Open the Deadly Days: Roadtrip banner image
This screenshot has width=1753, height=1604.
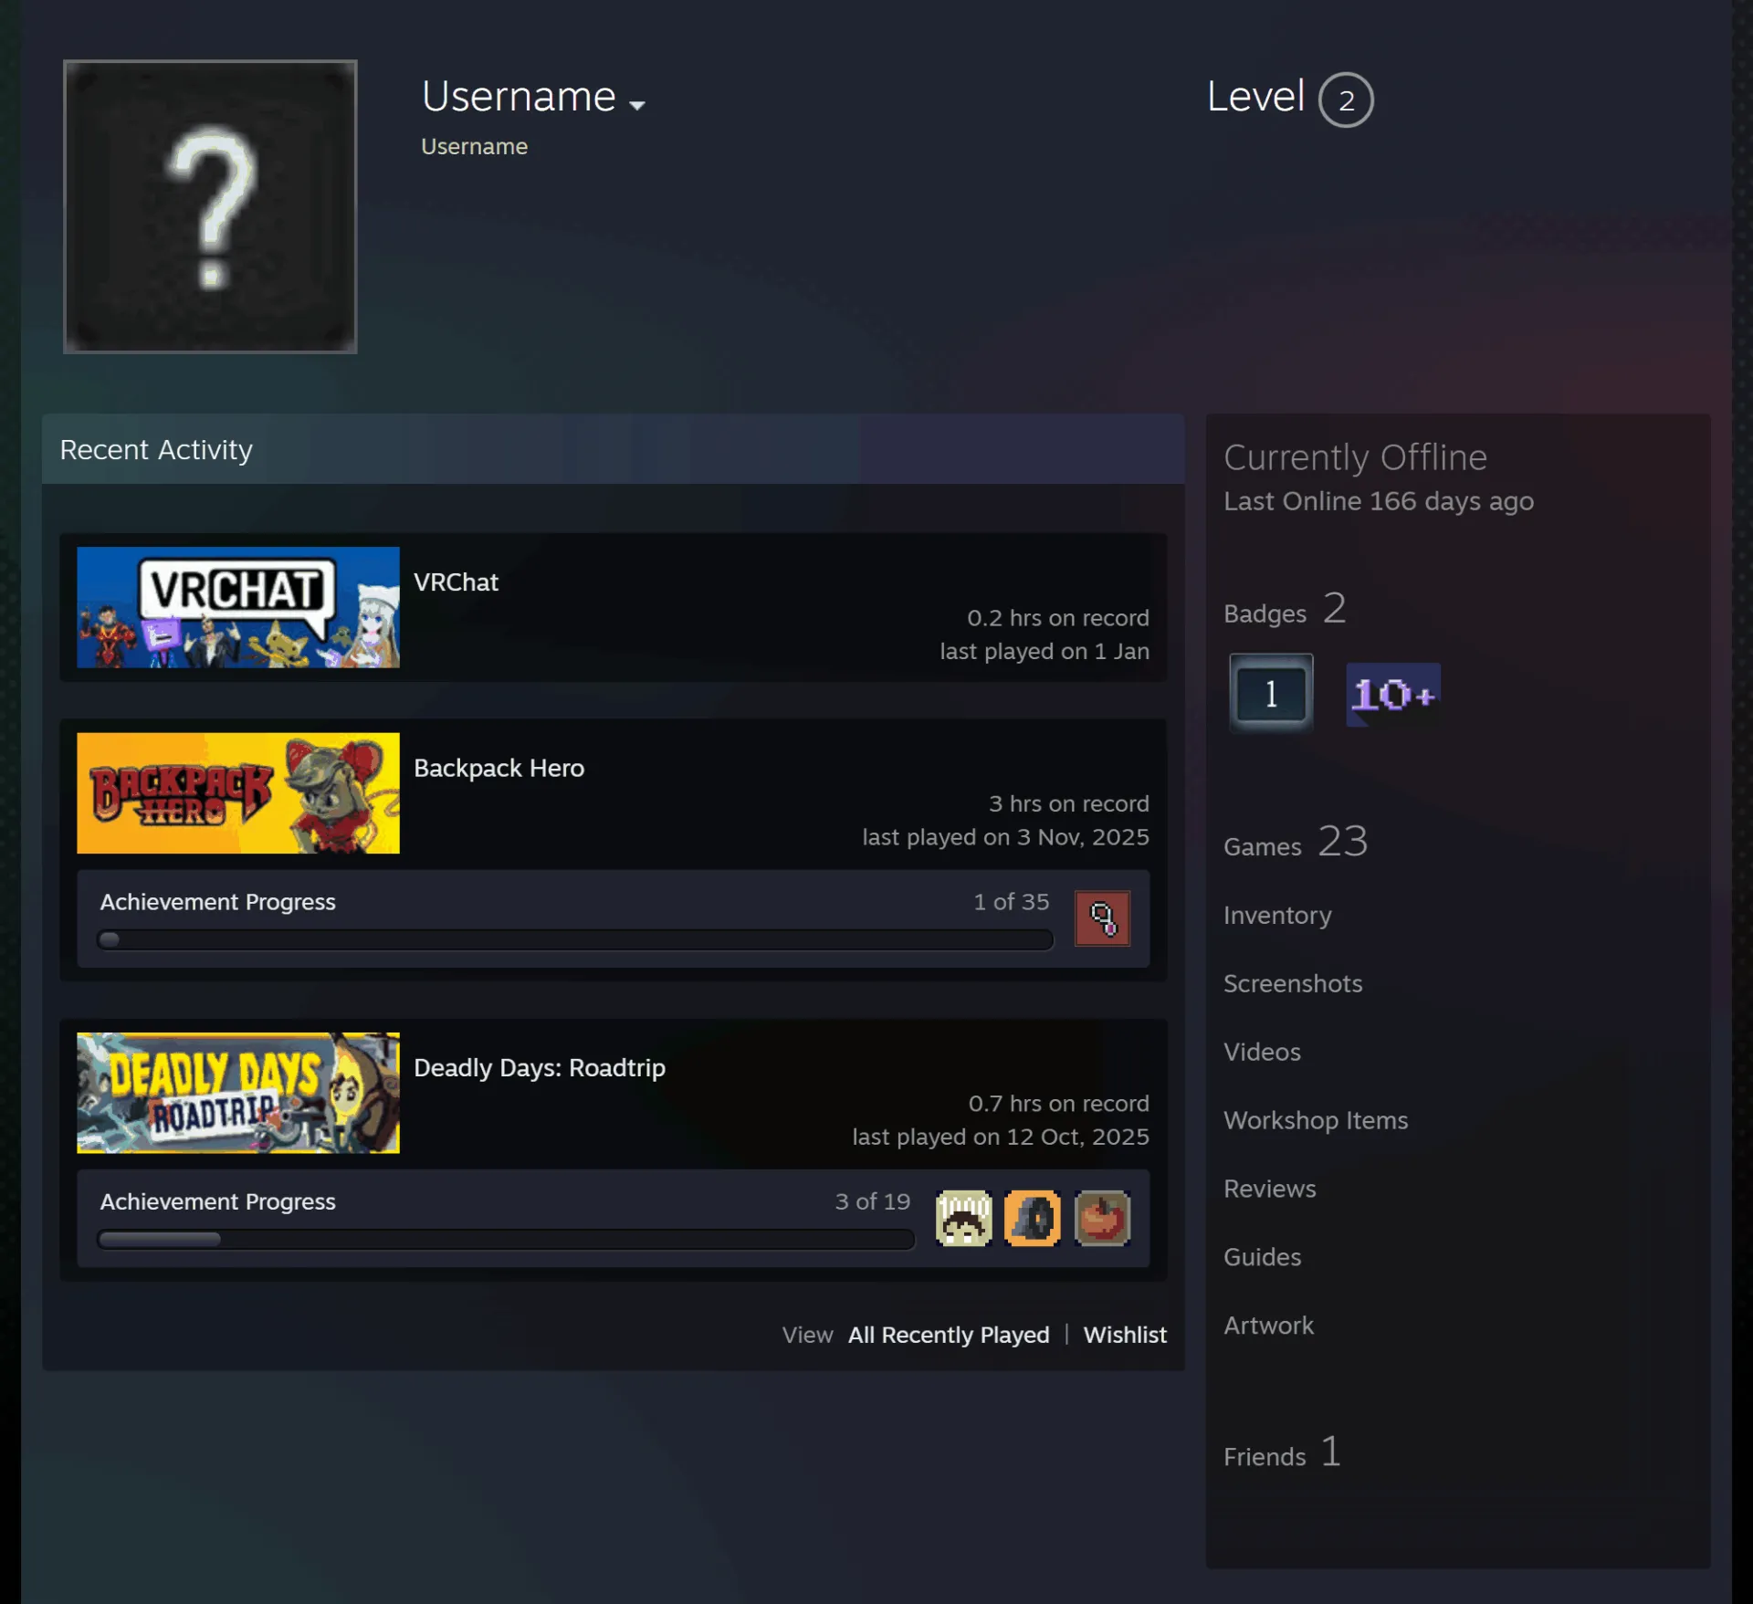(x=238, y=1093)
